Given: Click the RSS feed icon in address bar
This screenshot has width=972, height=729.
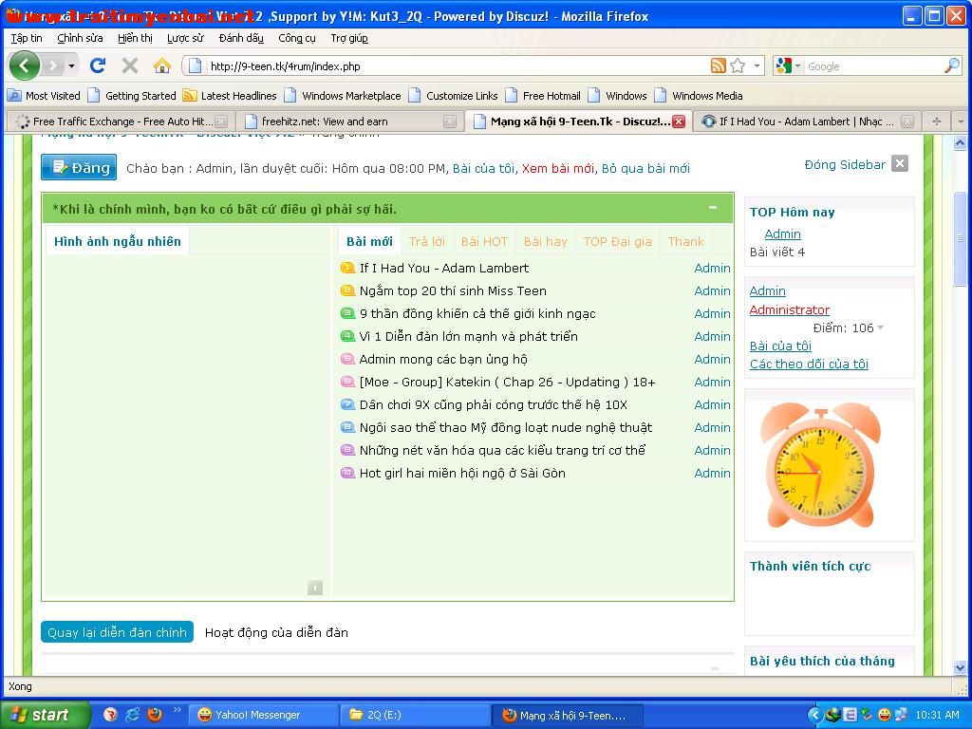Looking at the screenshot, I should [x=718, y=65].
